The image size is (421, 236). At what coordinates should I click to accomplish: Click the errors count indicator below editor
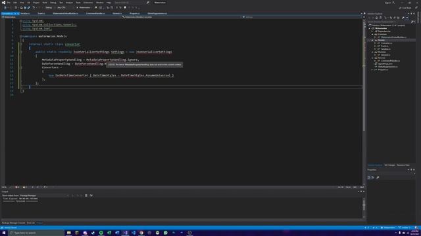pyautogui.click(x=17, y=187)
